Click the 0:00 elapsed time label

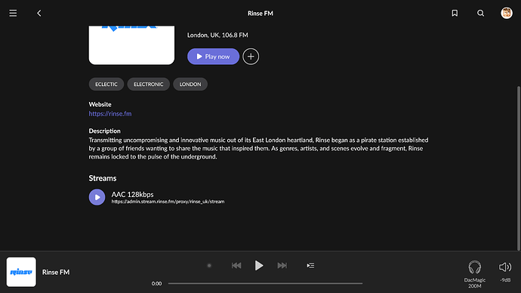click(x=156, y=283)
